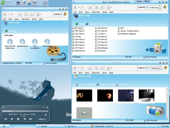The width and height of the screenshot is (170, 128).
Task: Switch to the Desk tab
Action: click(x=139, y=1)
